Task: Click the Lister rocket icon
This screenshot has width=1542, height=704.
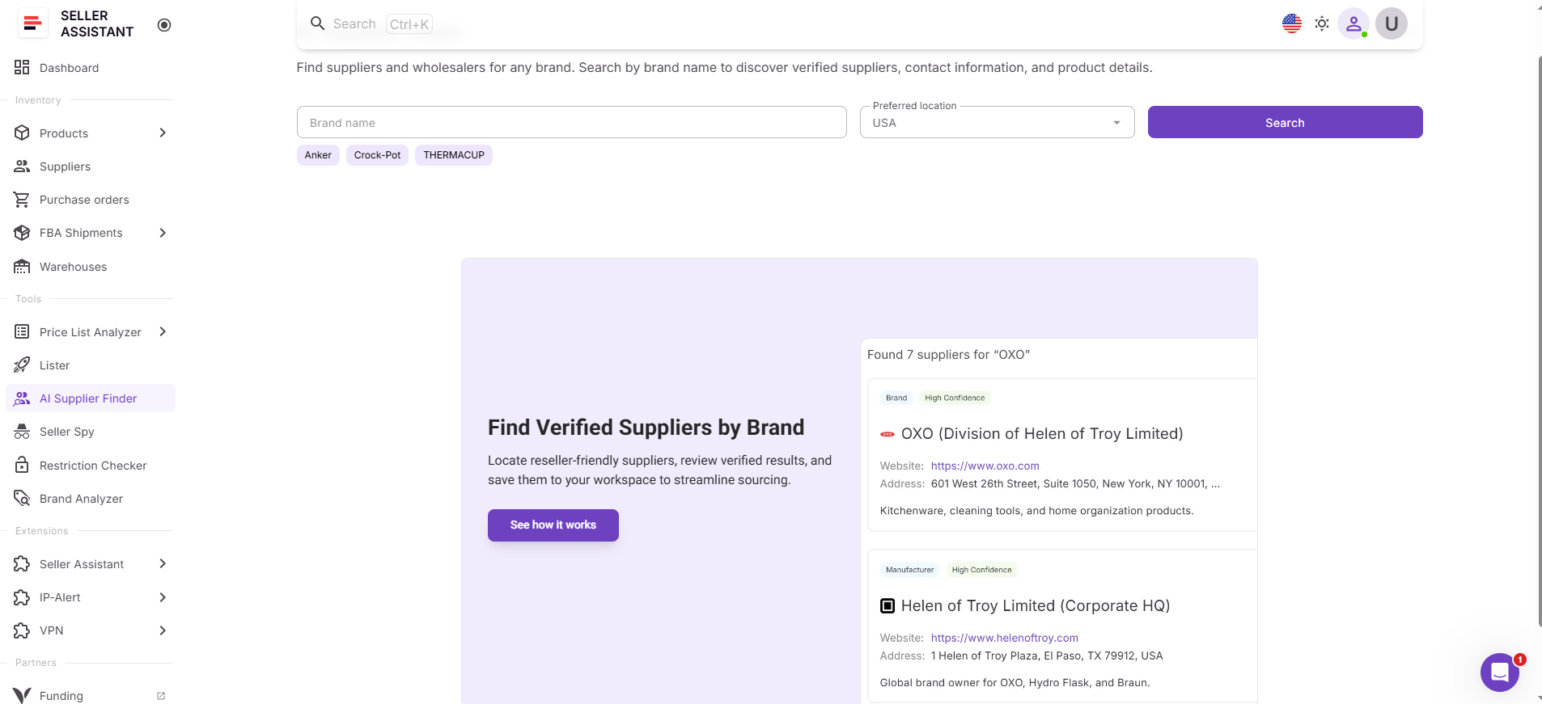Action: point(22,365)
